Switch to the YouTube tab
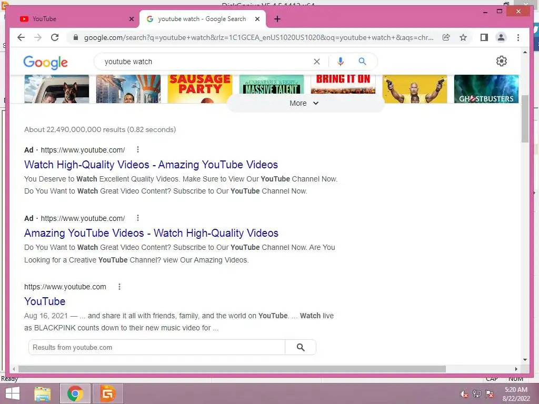This screenshot has height=404, width=539. 75,19
